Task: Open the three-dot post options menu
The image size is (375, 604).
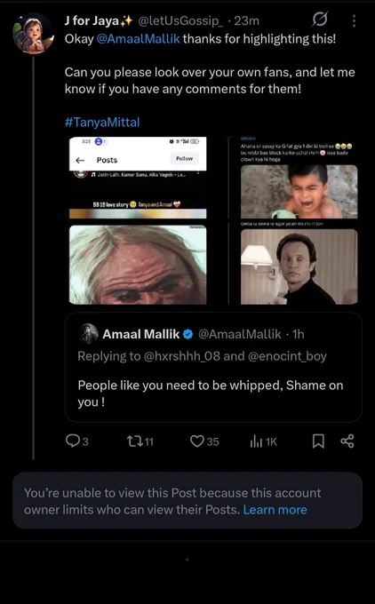Action: [354, 20]
